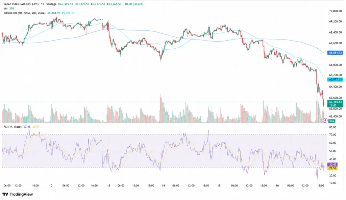Click the 10.00 RSI axis label

332,183
